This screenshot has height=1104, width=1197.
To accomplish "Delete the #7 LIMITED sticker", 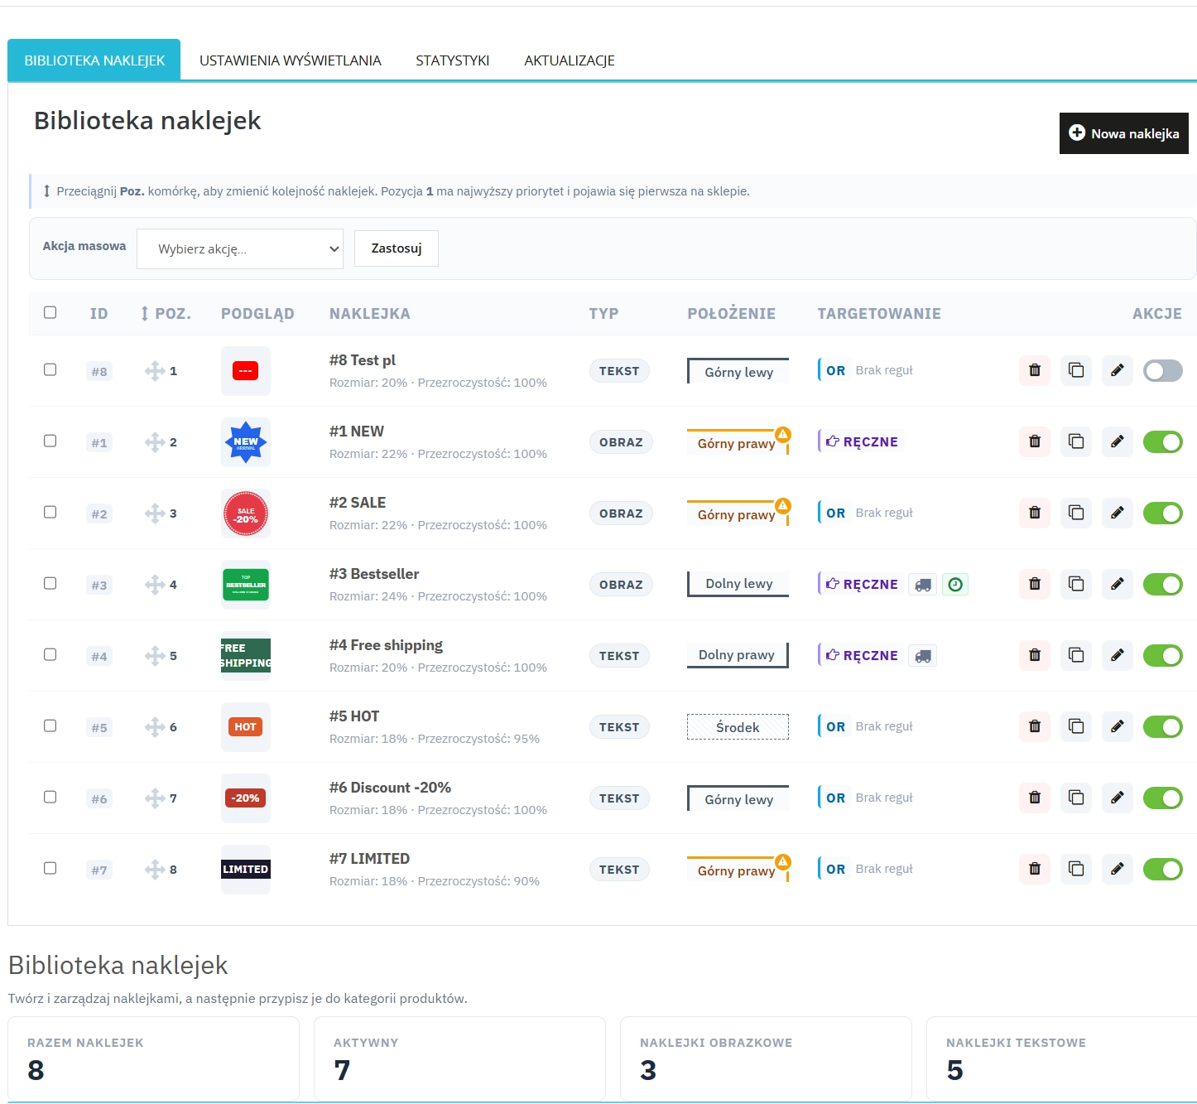I will click(x=1034, y=869).
